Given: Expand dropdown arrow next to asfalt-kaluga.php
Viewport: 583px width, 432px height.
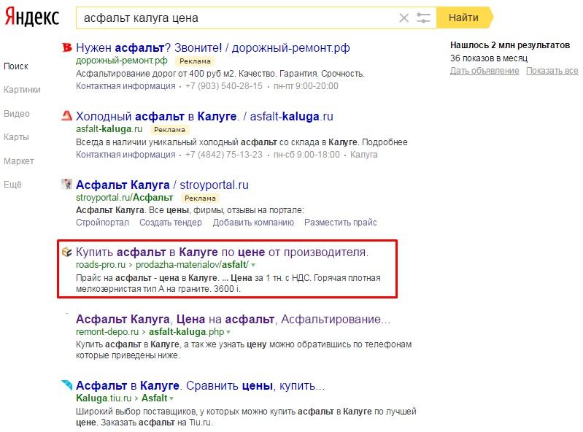Looking at the screenshot, I should 228,332.
